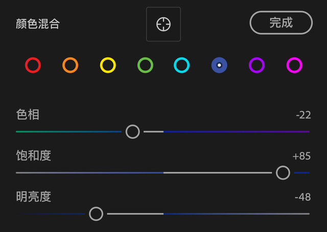This screenshot has width=327, height=232.
Task: Select the active blue color circle
Action: coord(219,65)
